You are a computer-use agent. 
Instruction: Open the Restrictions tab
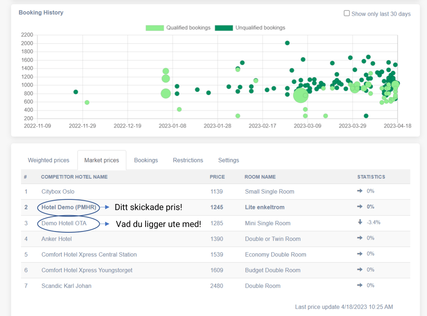click(188, 160)
